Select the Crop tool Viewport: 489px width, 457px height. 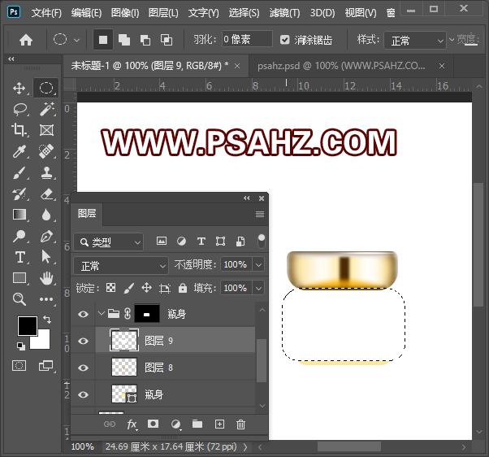19,130
